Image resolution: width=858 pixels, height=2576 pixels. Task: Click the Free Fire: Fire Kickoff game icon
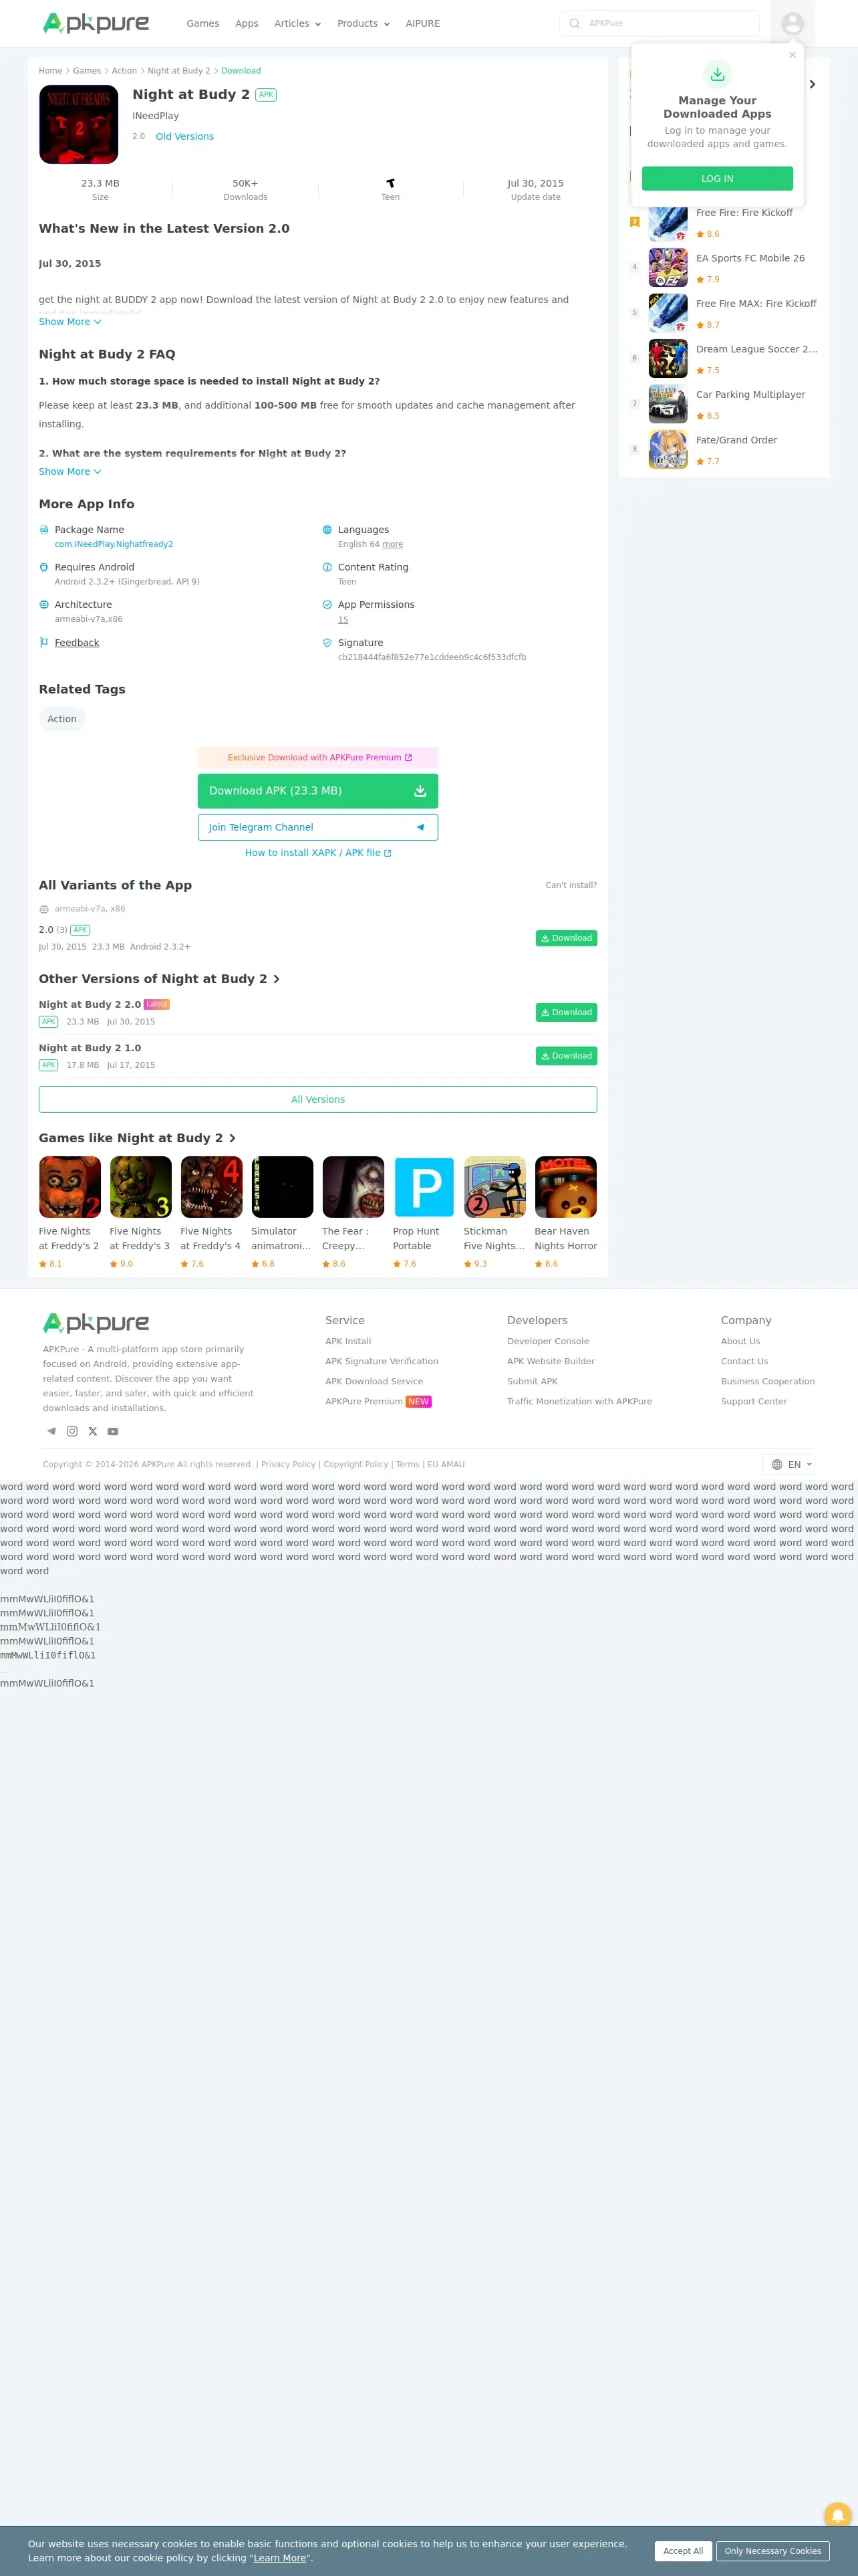[x=668, y=222]
